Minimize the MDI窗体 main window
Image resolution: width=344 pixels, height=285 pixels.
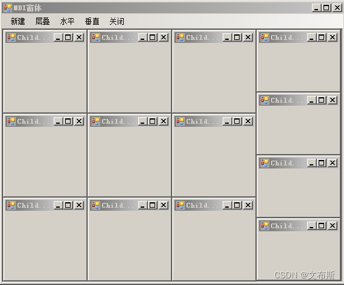(316, 8)
